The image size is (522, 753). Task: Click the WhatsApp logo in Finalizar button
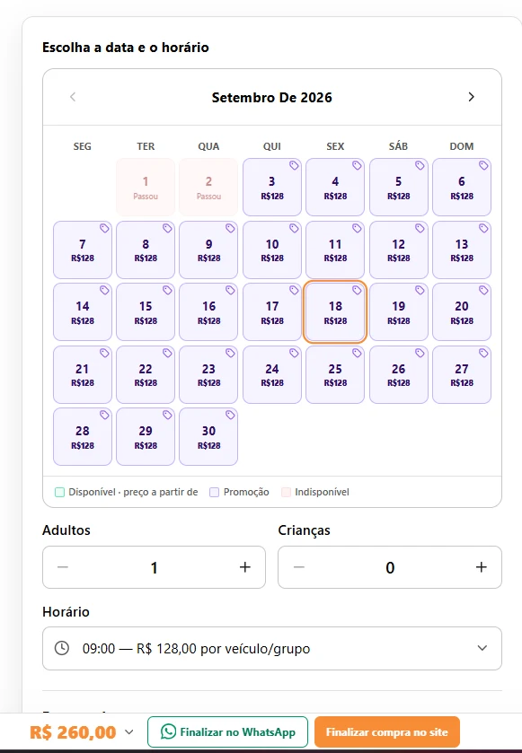coord(168,731)
